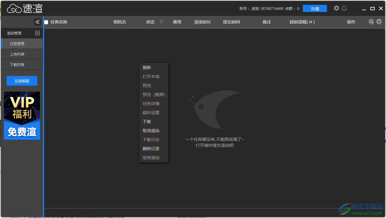Click the search magnifier icon
The width and height of the screenshot is (386, 218).
point(371,22)
